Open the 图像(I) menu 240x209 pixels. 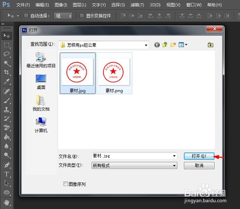61,5
